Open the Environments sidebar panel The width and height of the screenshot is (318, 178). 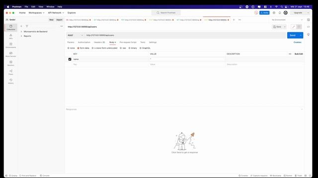tap(11, 45)
